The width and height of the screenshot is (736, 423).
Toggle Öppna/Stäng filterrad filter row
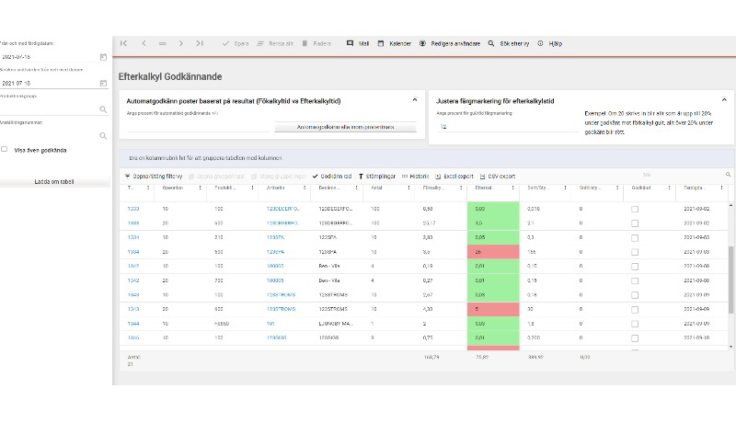[154, 177]
